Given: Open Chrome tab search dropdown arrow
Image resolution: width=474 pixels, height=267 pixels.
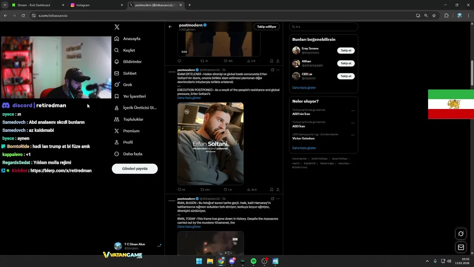Looking at the screenshot, I should [5, 5].
